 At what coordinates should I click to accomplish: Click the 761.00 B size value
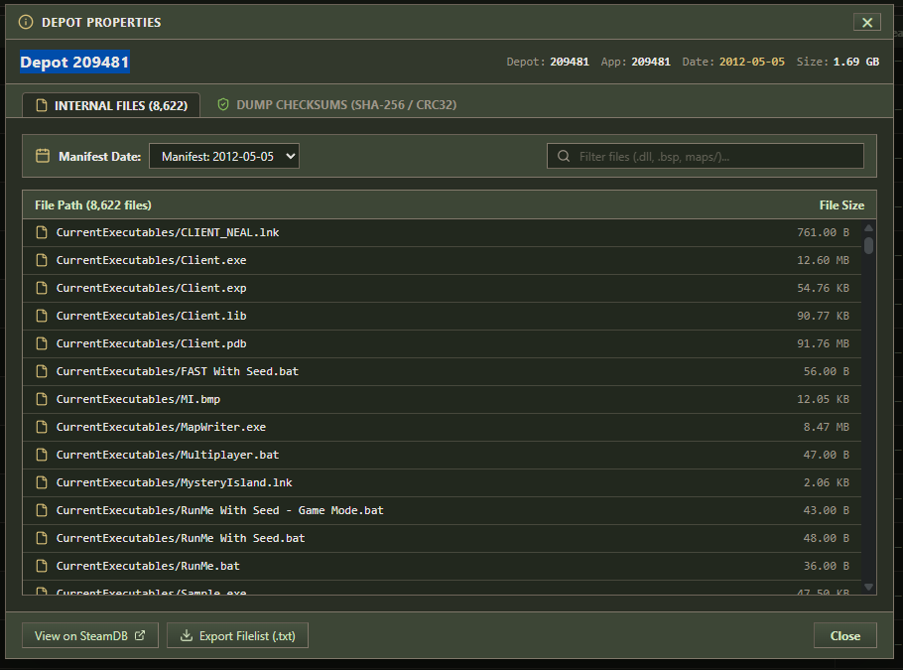click(x=823, y=232)
